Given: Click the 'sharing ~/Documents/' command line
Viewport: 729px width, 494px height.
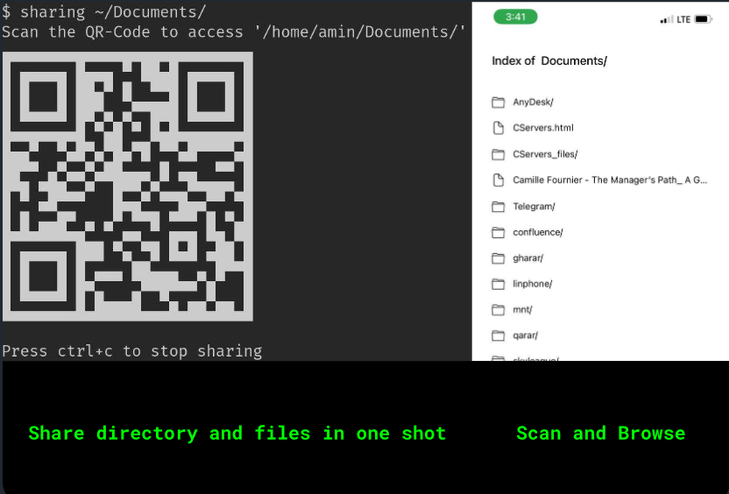Looking at the screenshot, I should tap(103, 11).
